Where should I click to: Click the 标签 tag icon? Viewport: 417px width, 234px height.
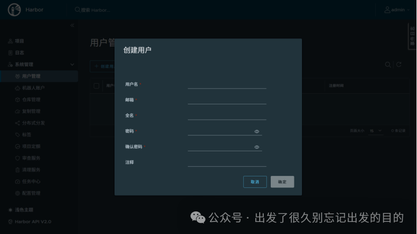point(18,134)
